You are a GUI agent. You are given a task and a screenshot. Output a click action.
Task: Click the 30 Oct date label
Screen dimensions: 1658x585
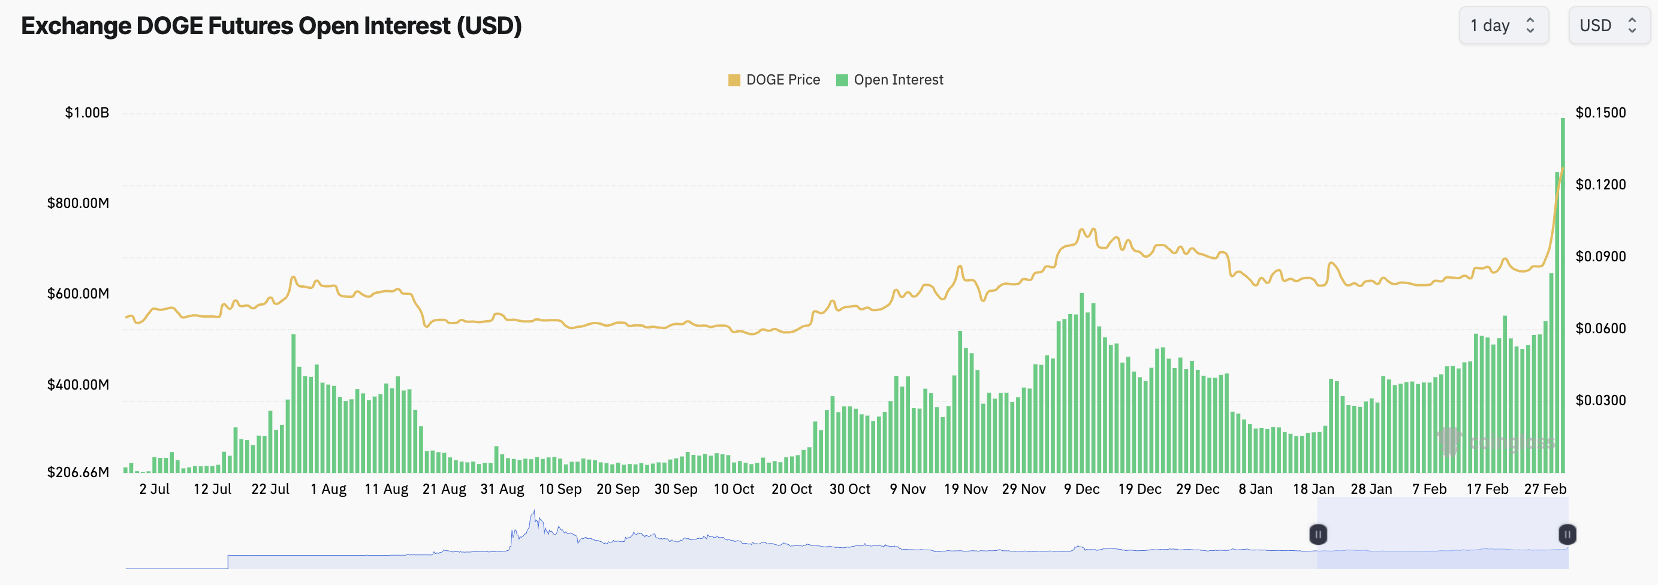849,489
